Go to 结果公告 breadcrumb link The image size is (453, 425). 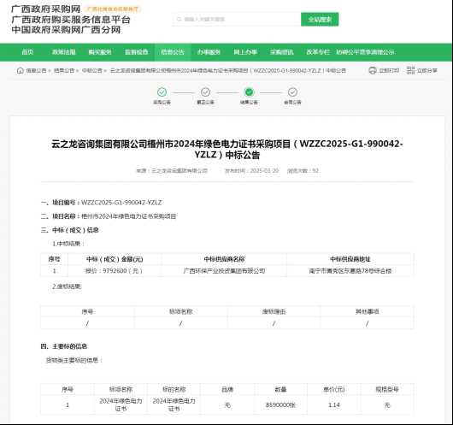point(64,70)
